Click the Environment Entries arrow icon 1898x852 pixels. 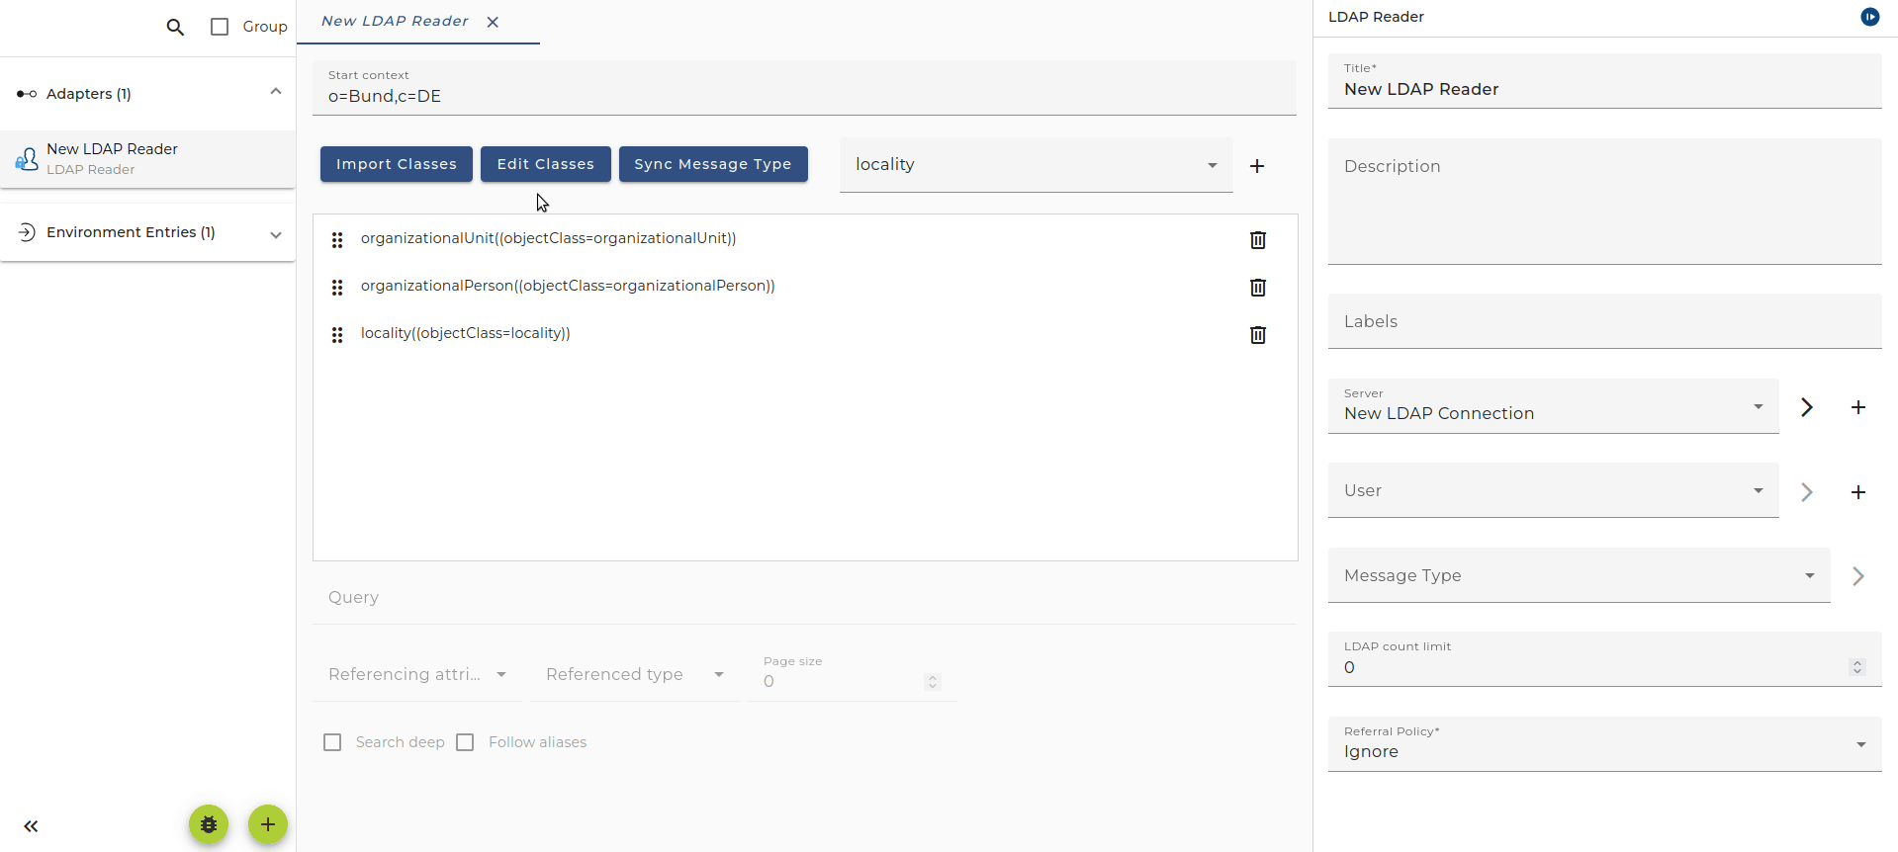[x=27, y=232]
